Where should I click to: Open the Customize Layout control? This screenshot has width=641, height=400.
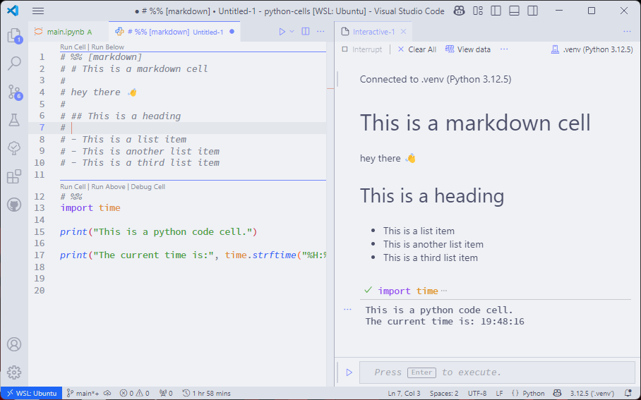(x=478, y=11)
